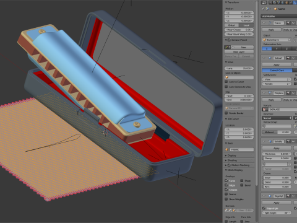Toggle render visibility camera icon on Curve modifier
The height and width of the screenshot is (223, 297).
(x=288, y=23)
